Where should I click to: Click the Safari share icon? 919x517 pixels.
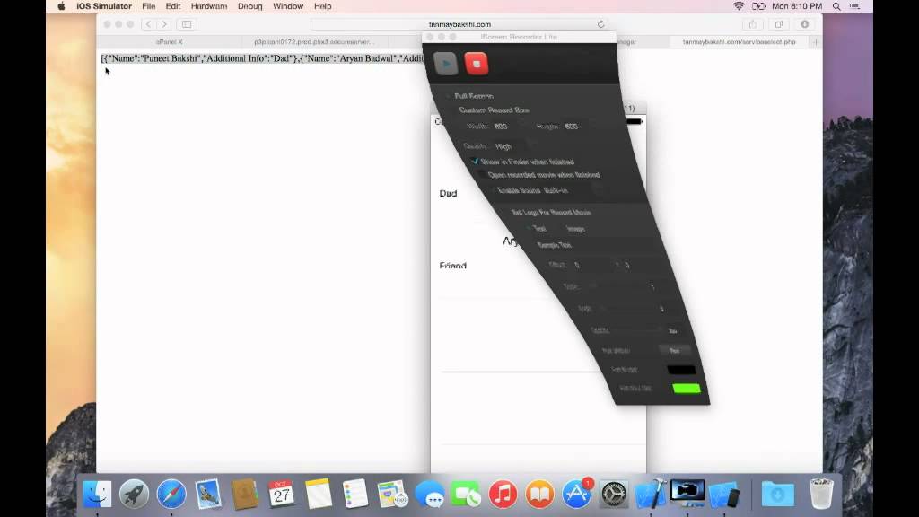pos(753,24)
